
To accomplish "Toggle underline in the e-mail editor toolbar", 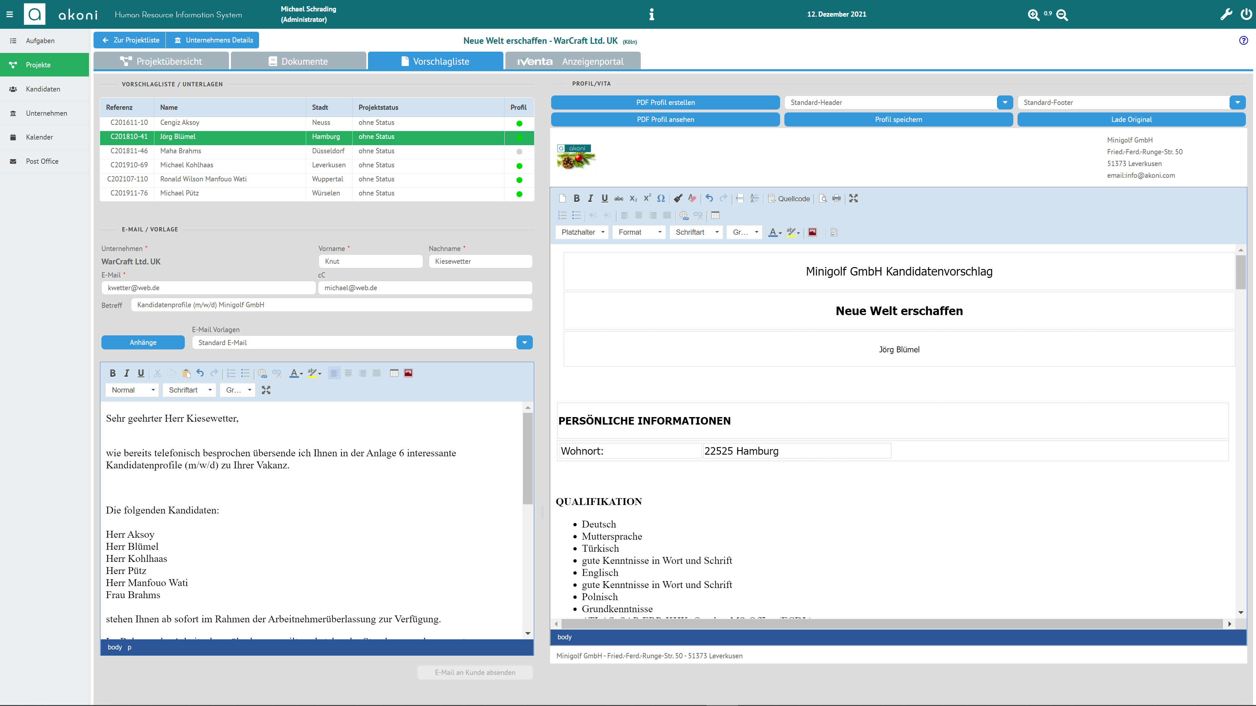I will [141, 373].
